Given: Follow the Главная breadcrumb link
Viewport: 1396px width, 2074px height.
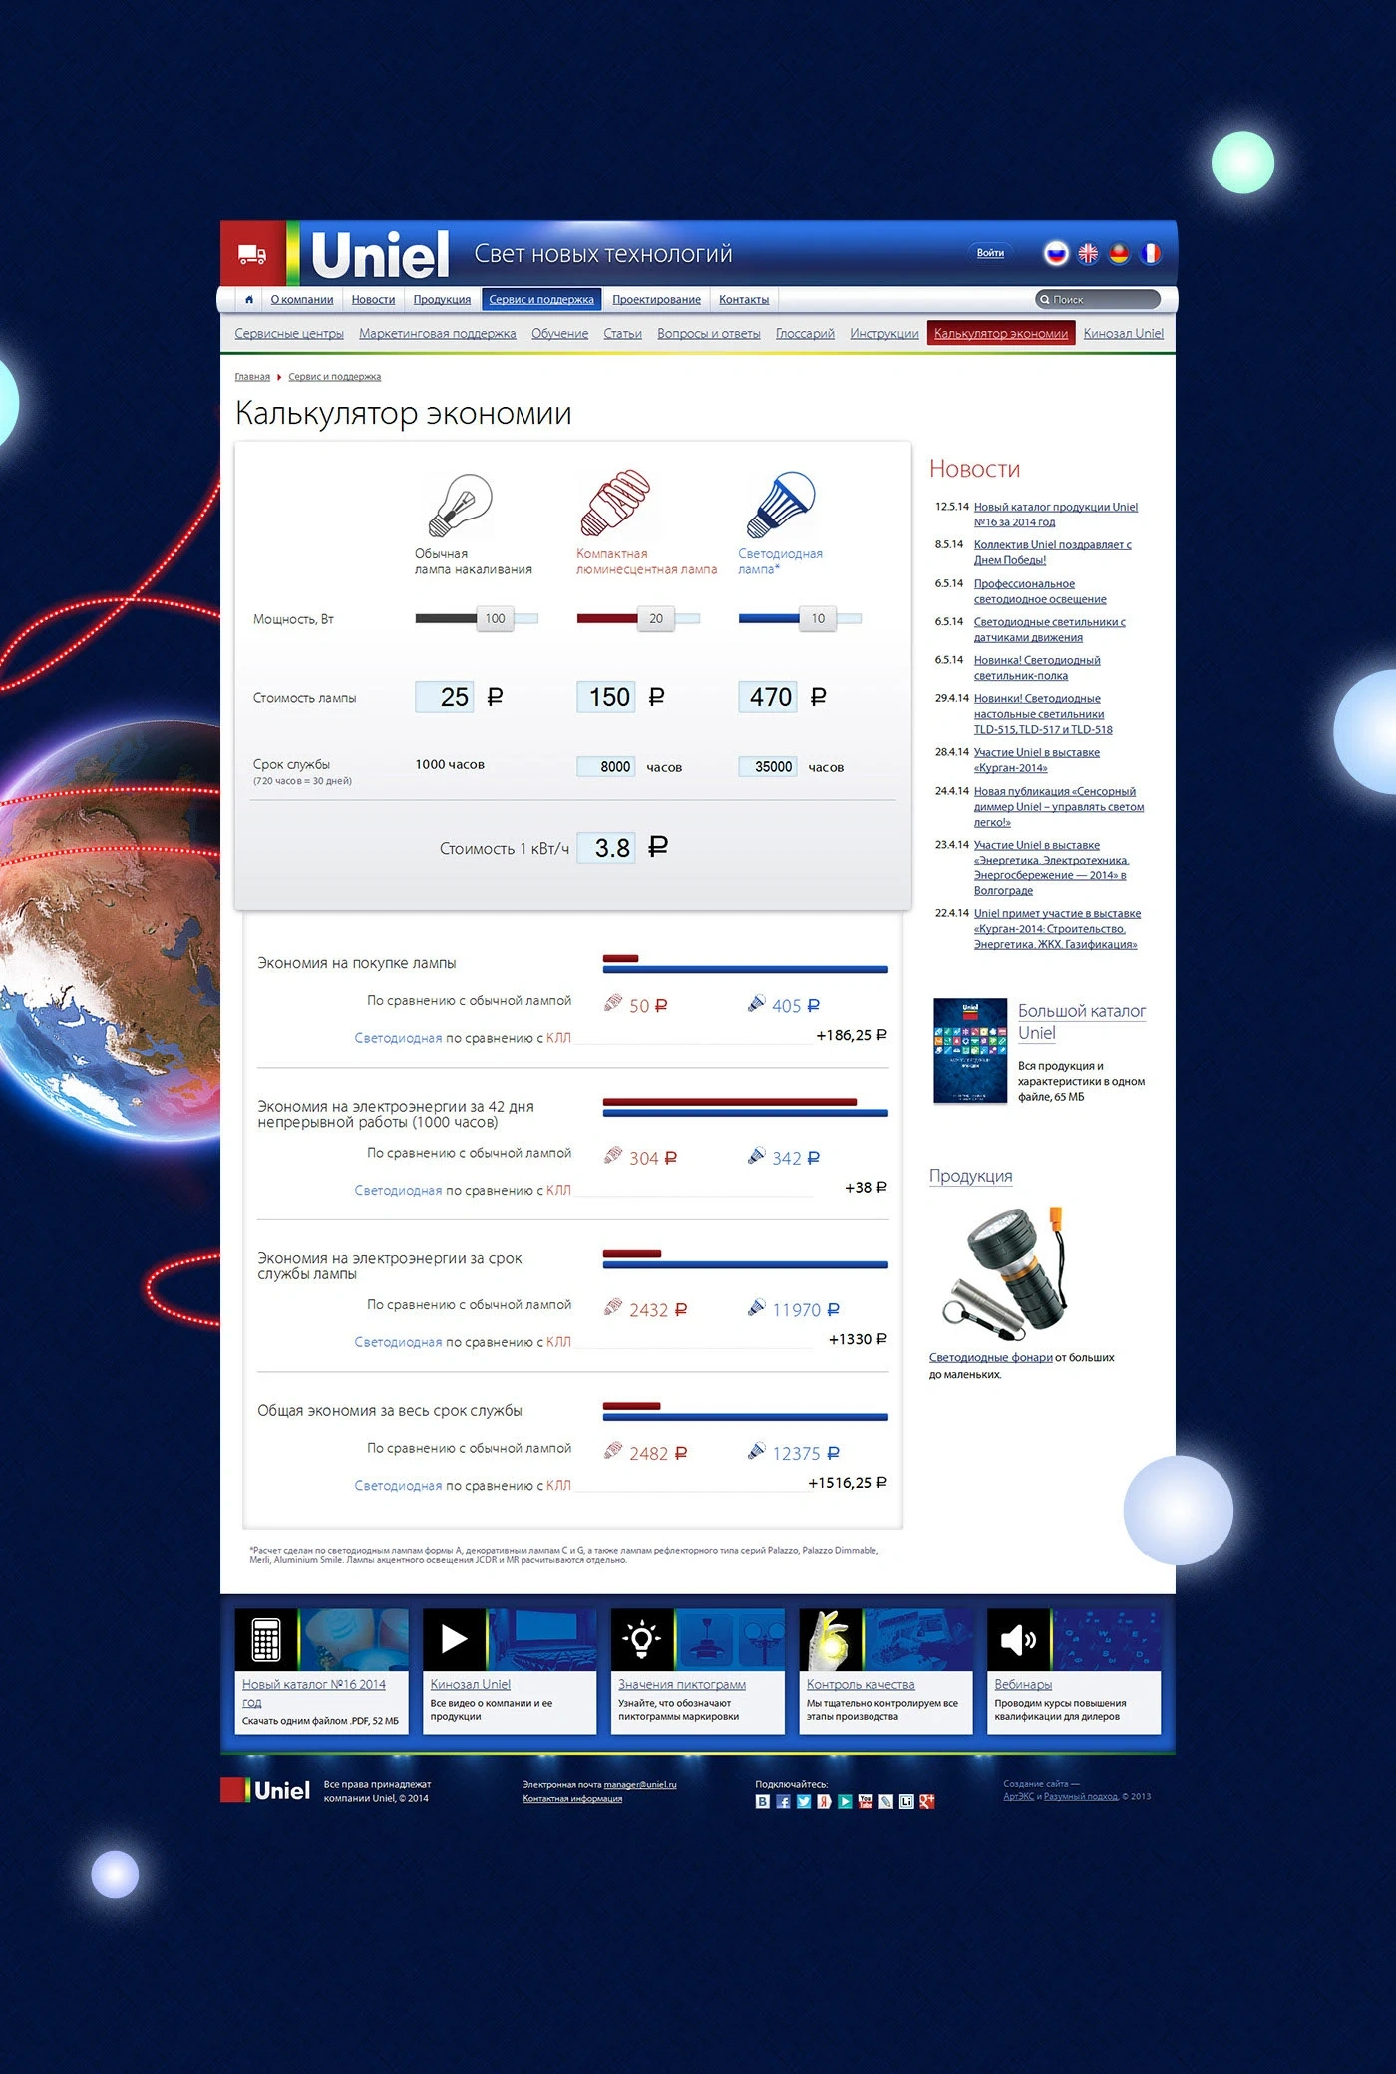Looking at the screenshot, I should click(252, 377).
